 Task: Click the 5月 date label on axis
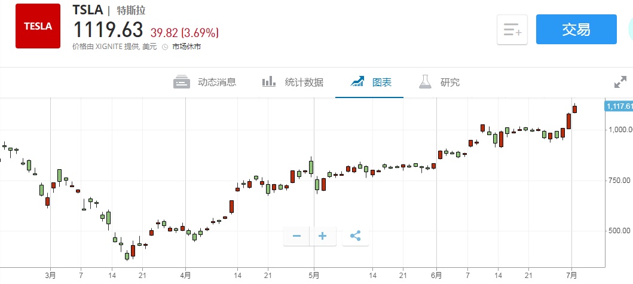click(314, 275)
